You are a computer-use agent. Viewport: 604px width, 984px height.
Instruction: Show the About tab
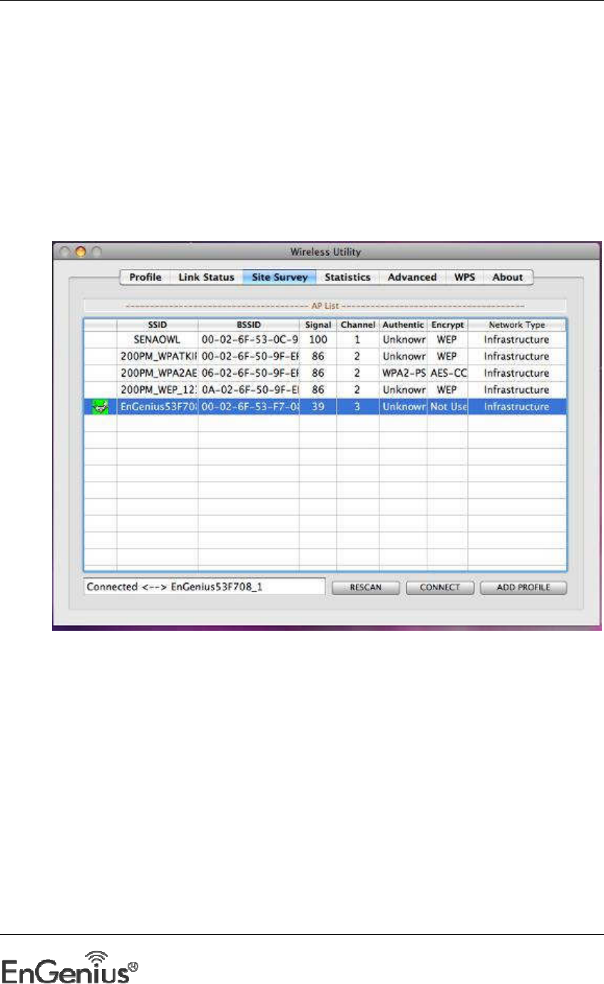pos(508,278)
